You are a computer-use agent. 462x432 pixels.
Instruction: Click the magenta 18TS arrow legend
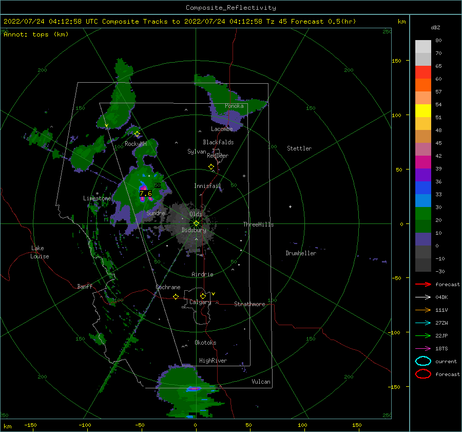[x=423, y=349]
